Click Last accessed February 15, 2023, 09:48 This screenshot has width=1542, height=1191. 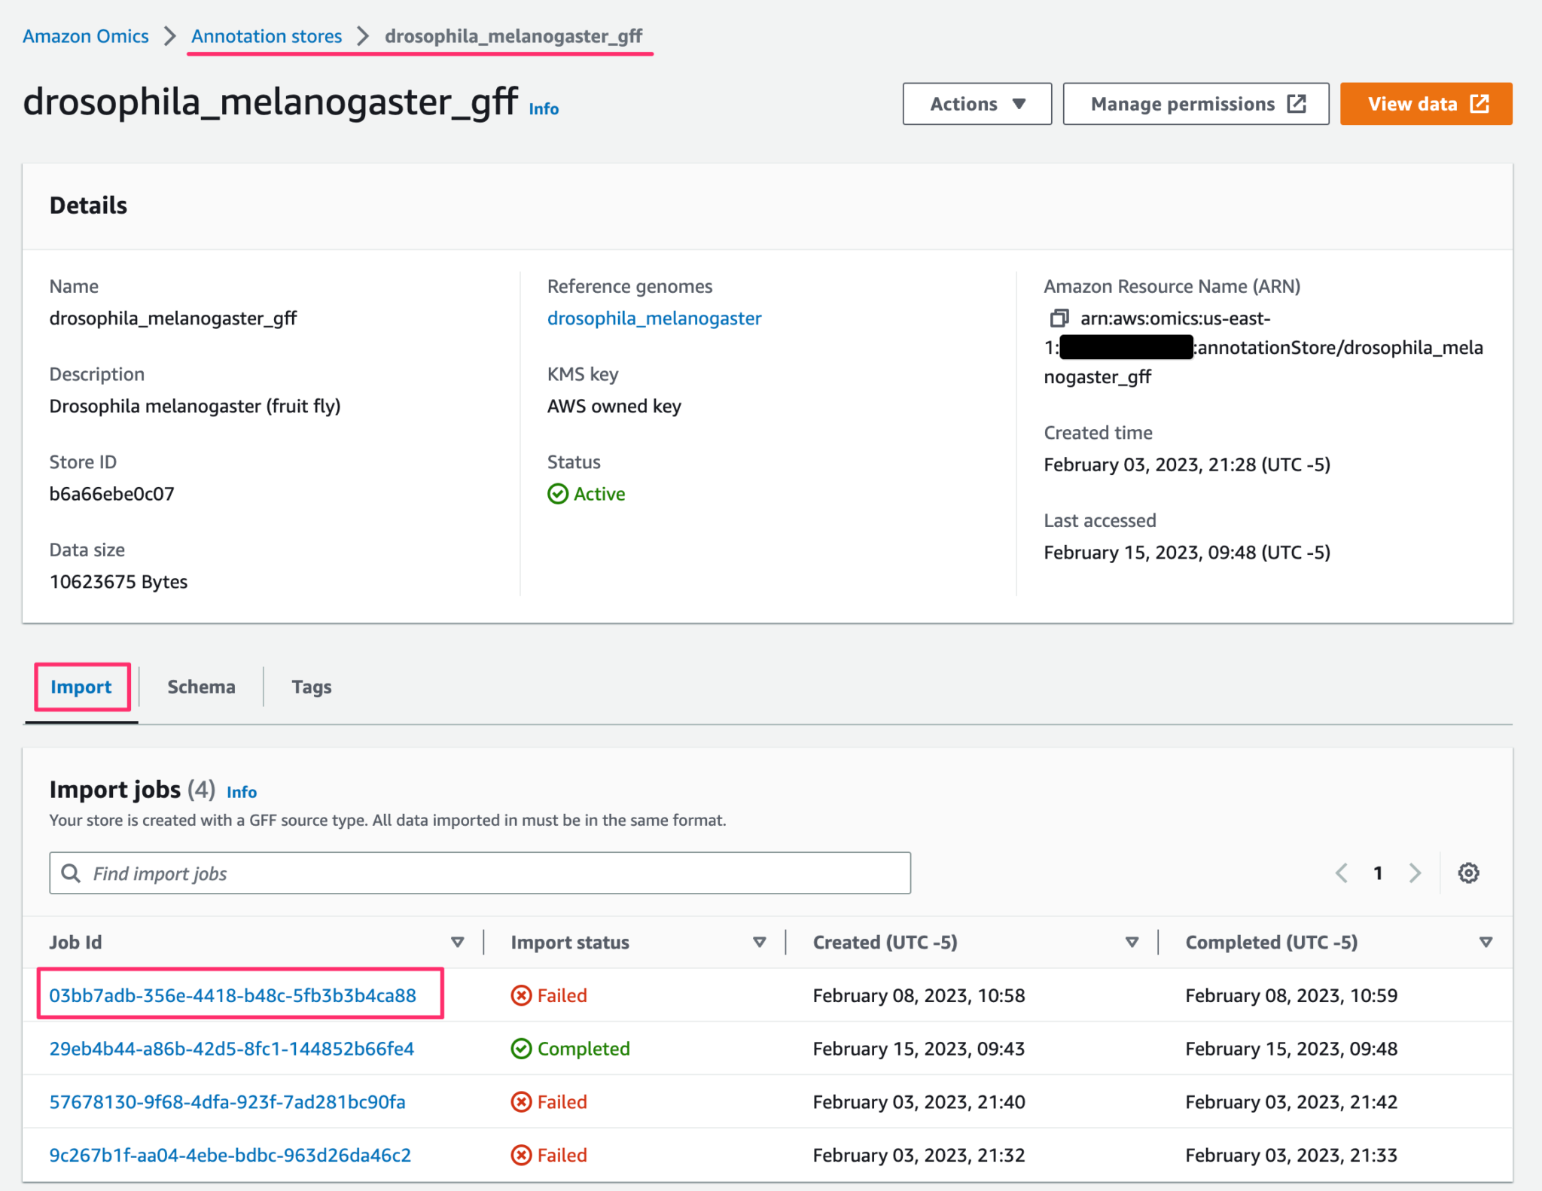click(1187, 553)
